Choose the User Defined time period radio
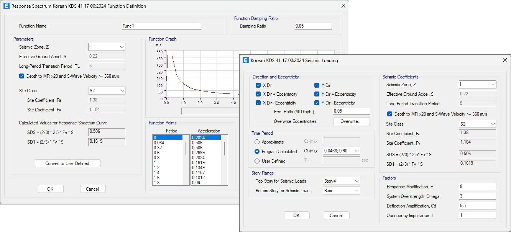This screenshot has height=232, width=511. 258,161
